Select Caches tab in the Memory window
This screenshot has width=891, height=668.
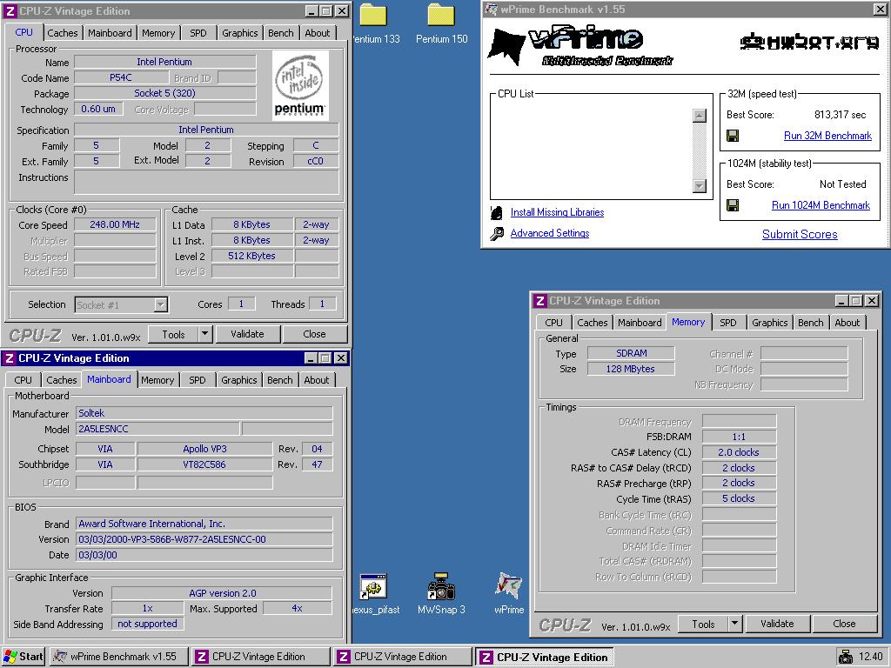pos(592,323)
